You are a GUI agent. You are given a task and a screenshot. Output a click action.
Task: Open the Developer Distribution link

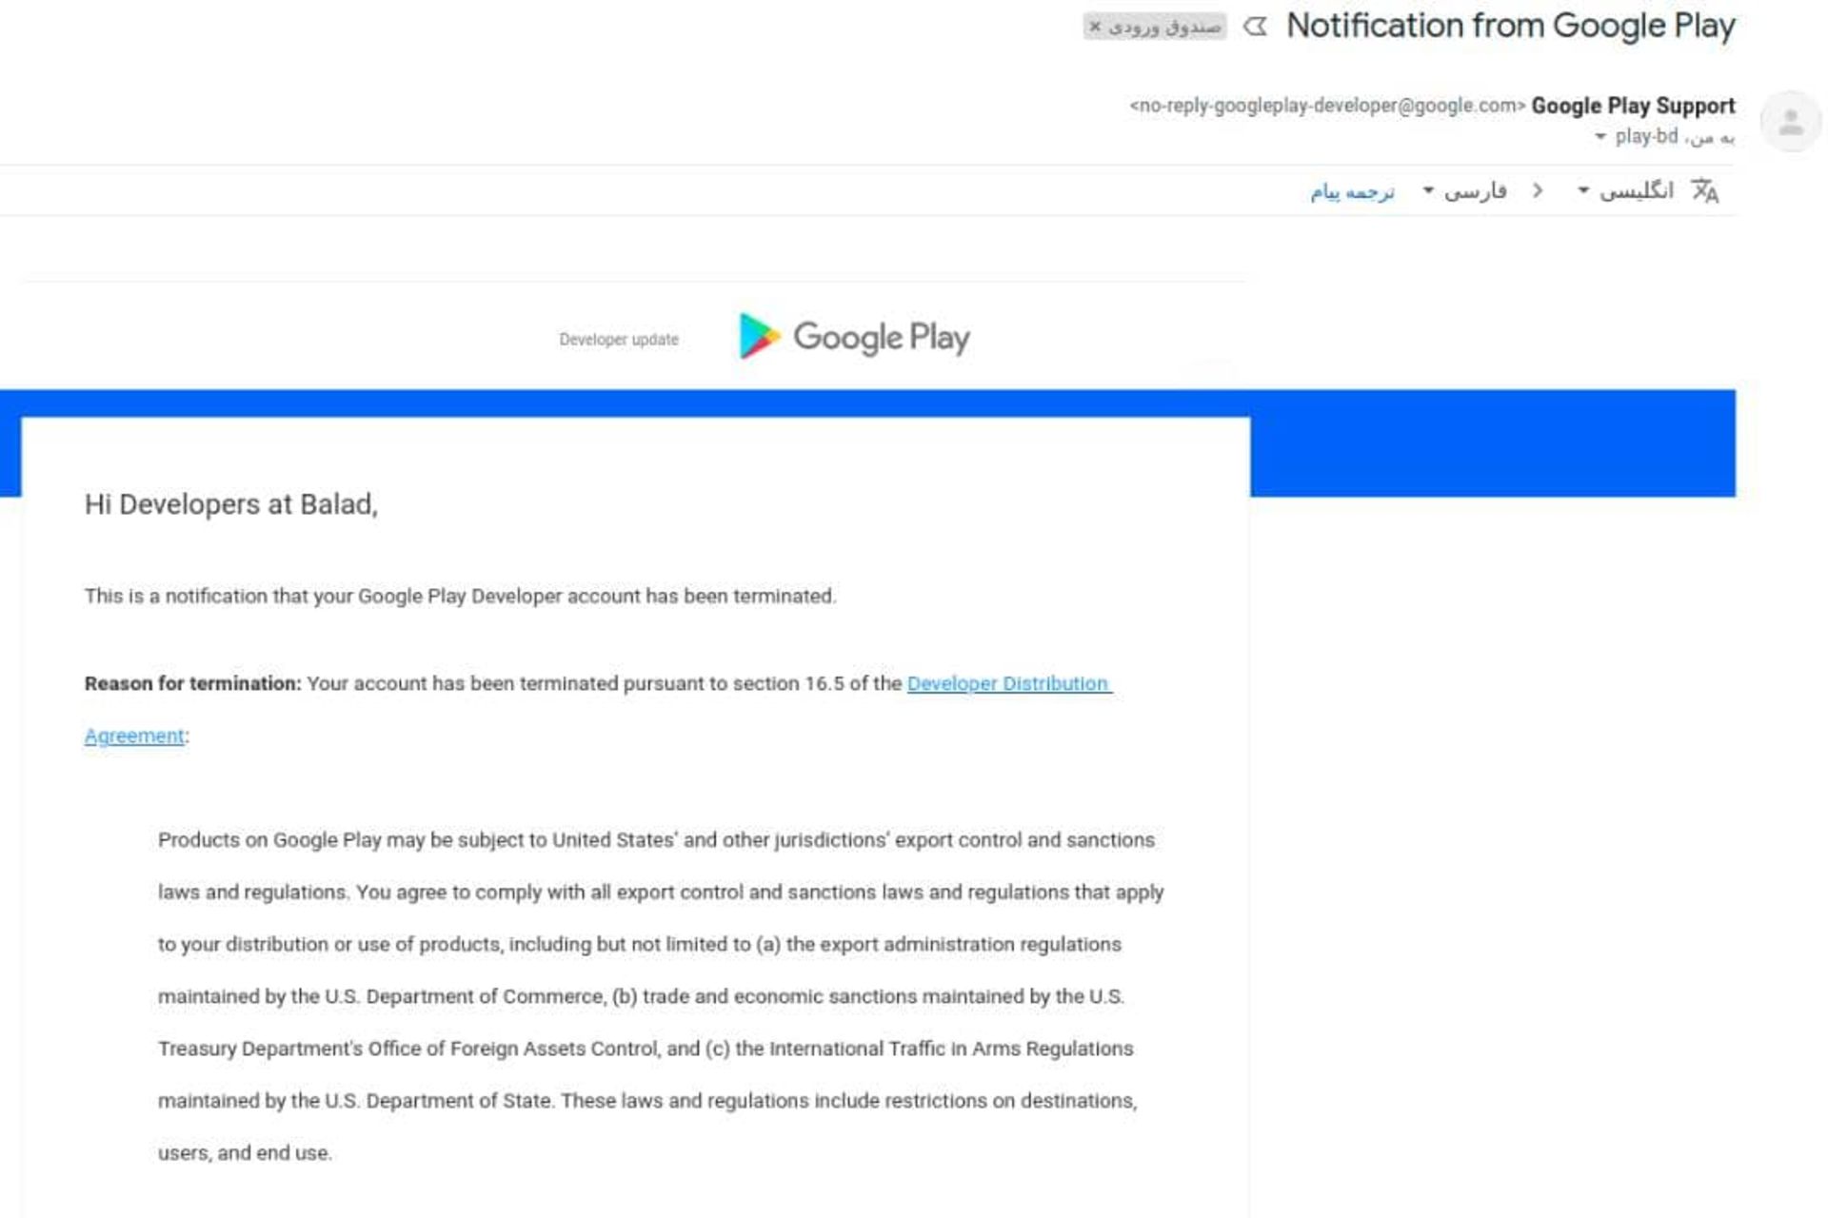click(1009, 683)
